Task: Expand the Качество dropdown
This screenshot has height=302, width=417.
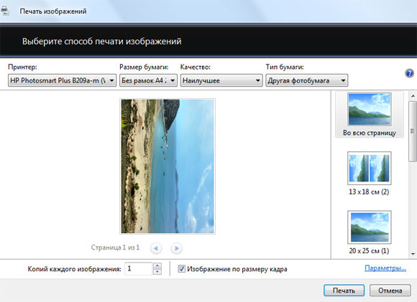Action: pos(221,80)
